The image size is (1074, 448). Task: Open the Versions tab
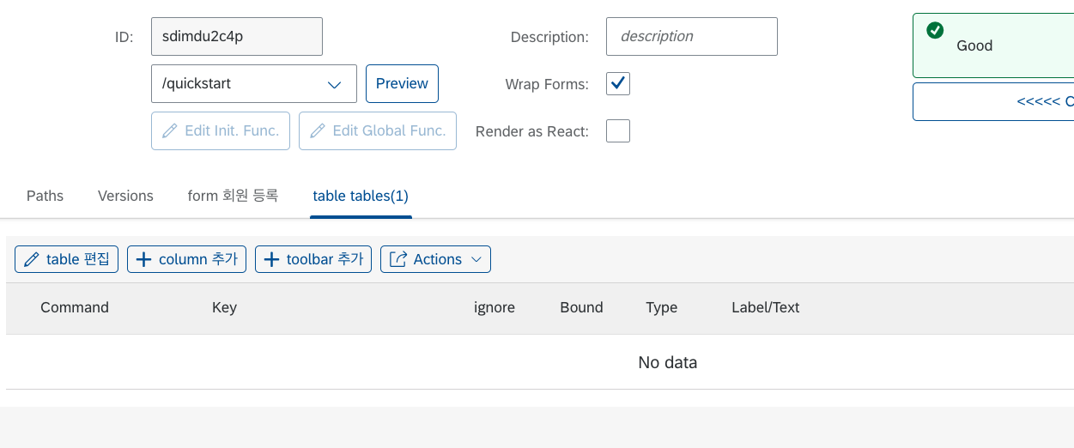(x=125, y=196)
